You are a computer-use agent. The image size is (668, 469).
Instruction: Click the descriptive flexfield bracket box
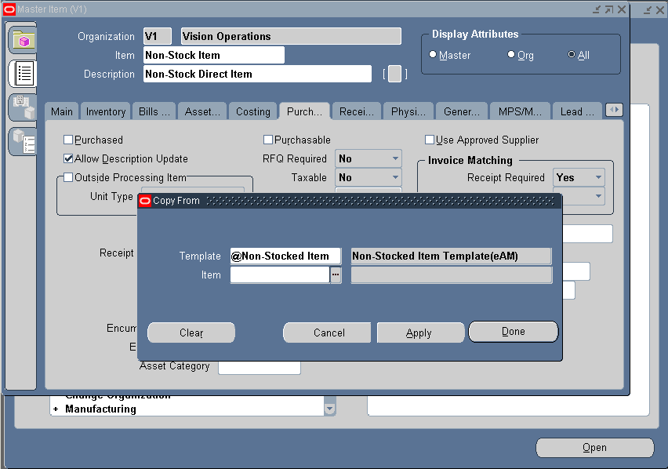394,74
